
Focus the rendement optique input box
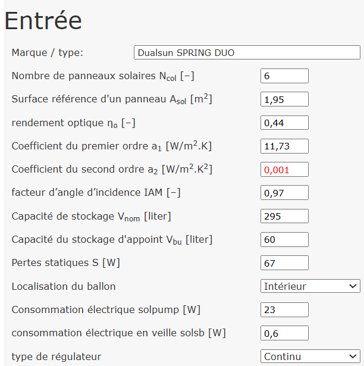point(284,123)
